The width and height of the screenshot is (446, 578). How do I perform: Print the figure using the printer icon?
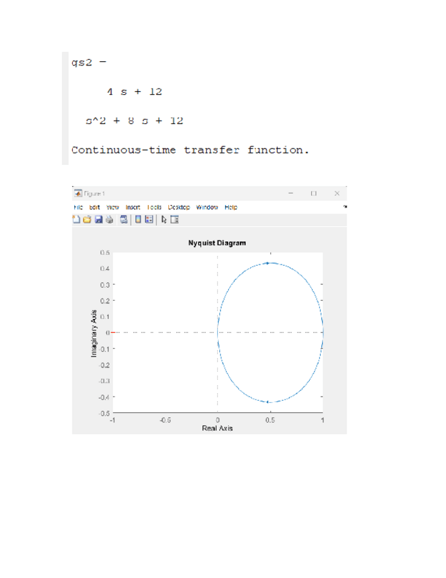pos(110,219)
